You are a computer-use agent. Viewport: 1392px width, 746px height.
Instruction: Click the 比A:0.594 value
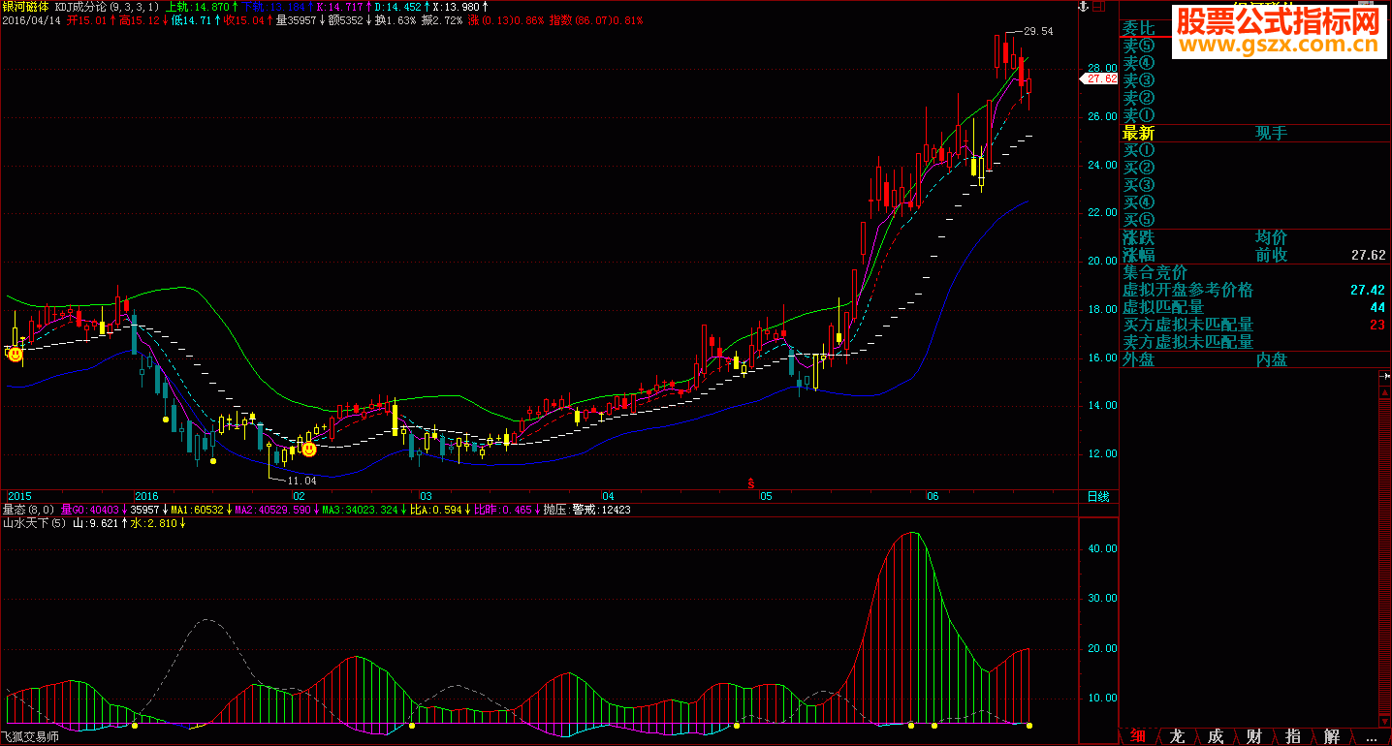click(437, 510)
